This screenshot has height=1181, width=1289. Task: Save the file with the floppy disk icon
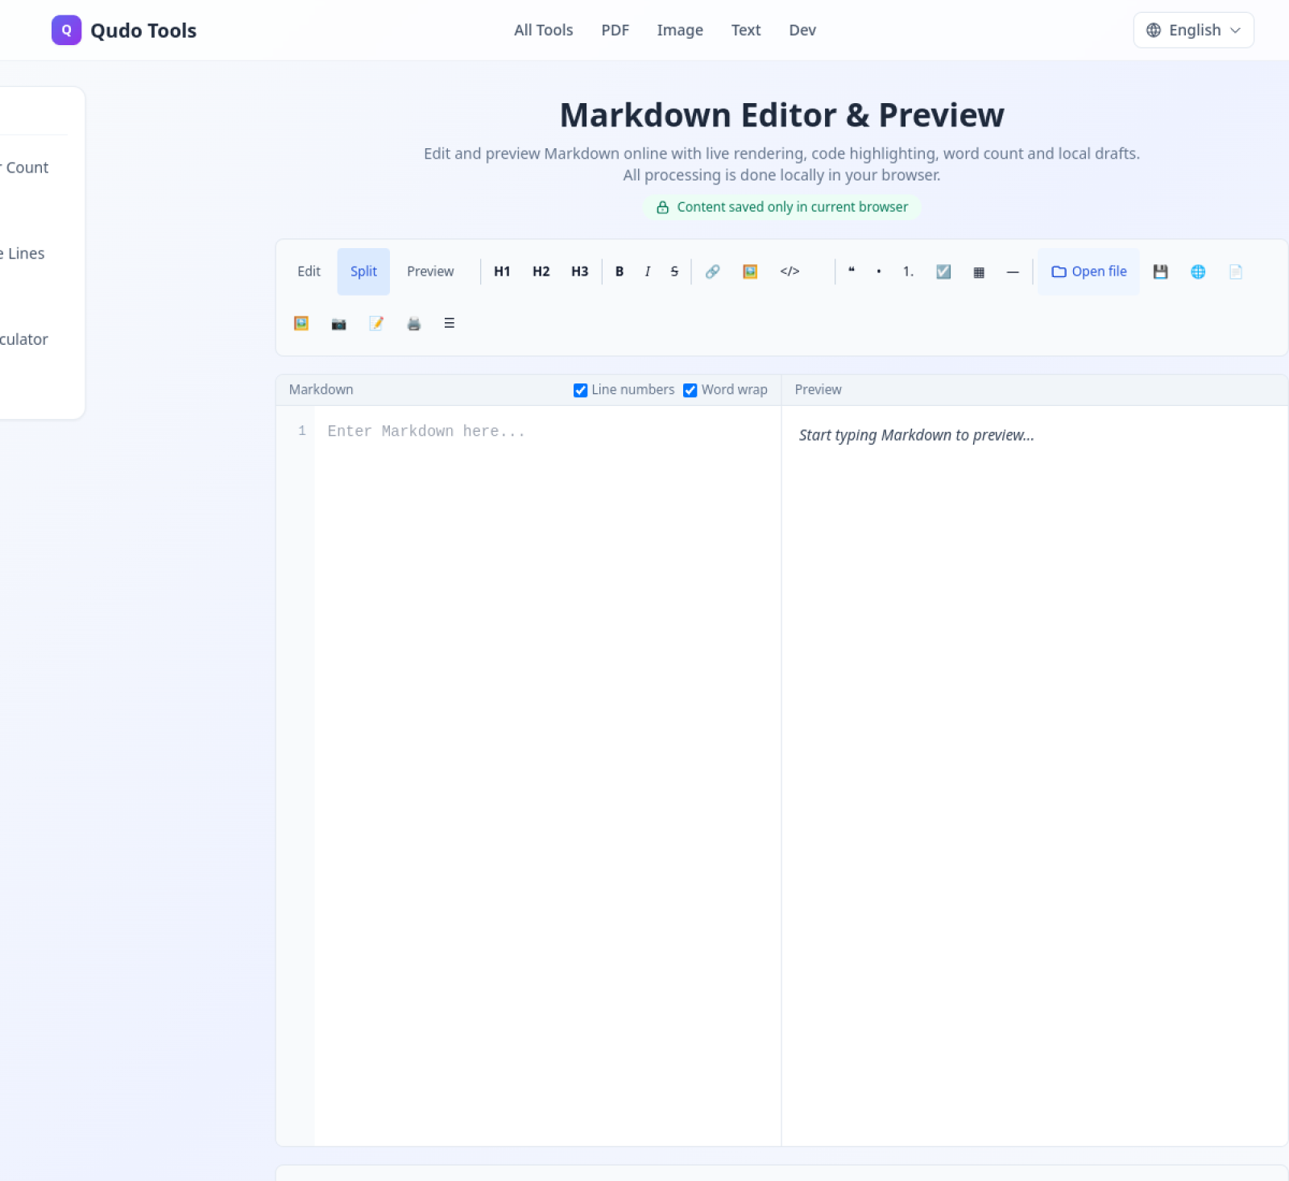click(x=1160, y=271)
